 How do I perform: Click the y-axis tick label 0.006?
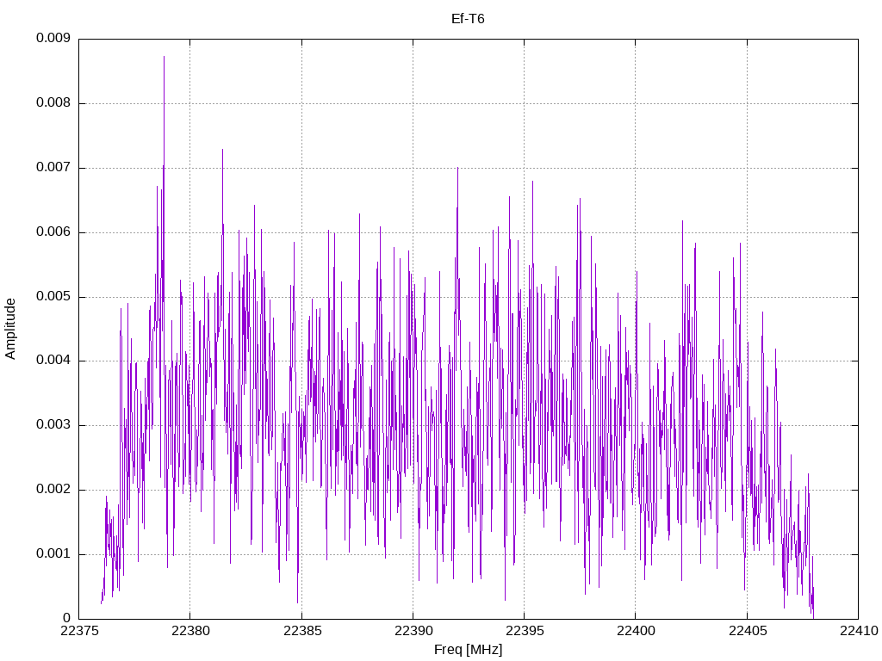(x=53, y=232)
